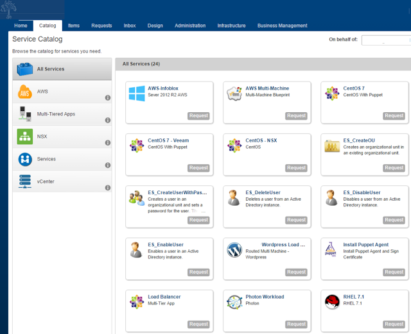Click the Load Balancer CentOS icon

[137, 302]
